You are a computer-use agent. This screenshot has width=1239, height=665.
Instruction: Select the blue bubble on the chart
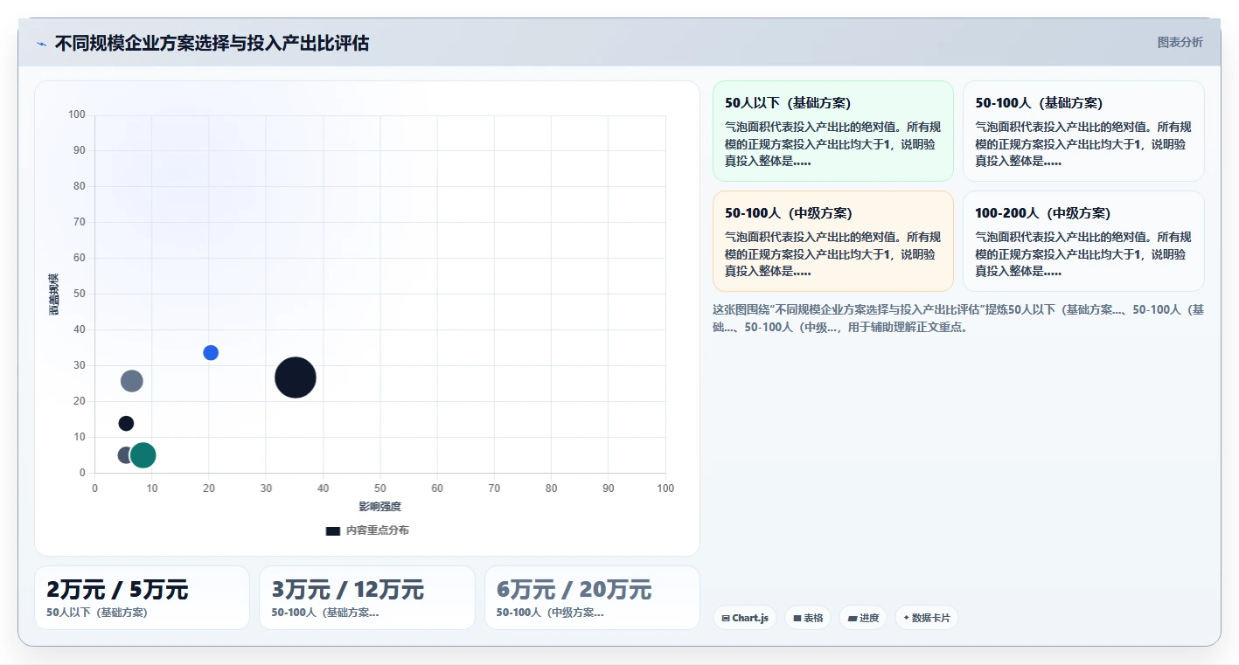[x=211, y=353]
